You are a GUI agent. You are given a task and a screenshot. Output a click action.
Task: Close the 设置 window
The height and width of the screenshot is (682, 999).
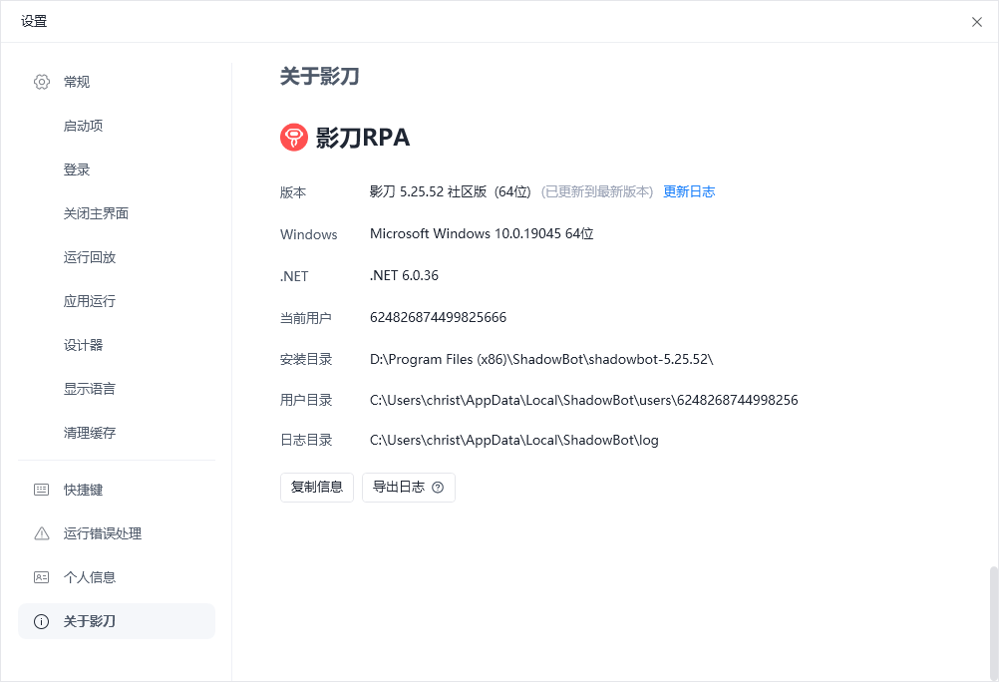tap(977, 22)
